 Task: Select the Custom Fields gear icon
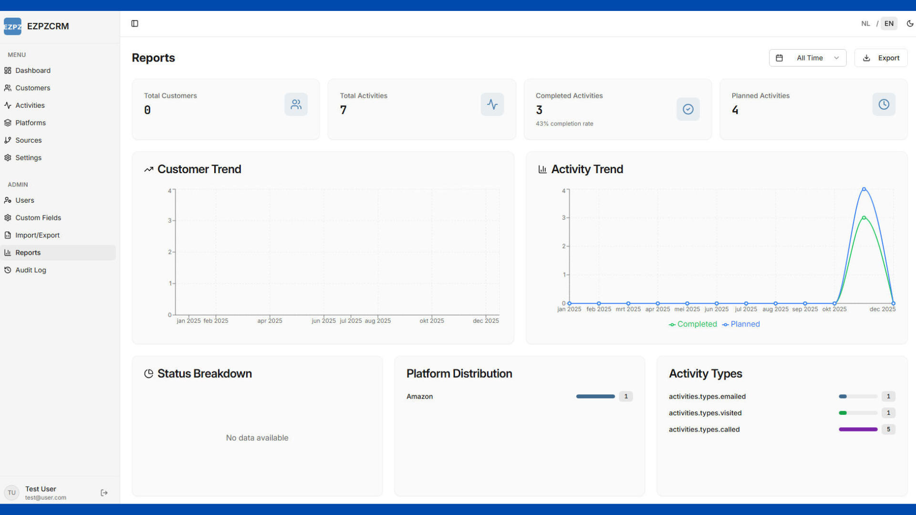(8, 217)
